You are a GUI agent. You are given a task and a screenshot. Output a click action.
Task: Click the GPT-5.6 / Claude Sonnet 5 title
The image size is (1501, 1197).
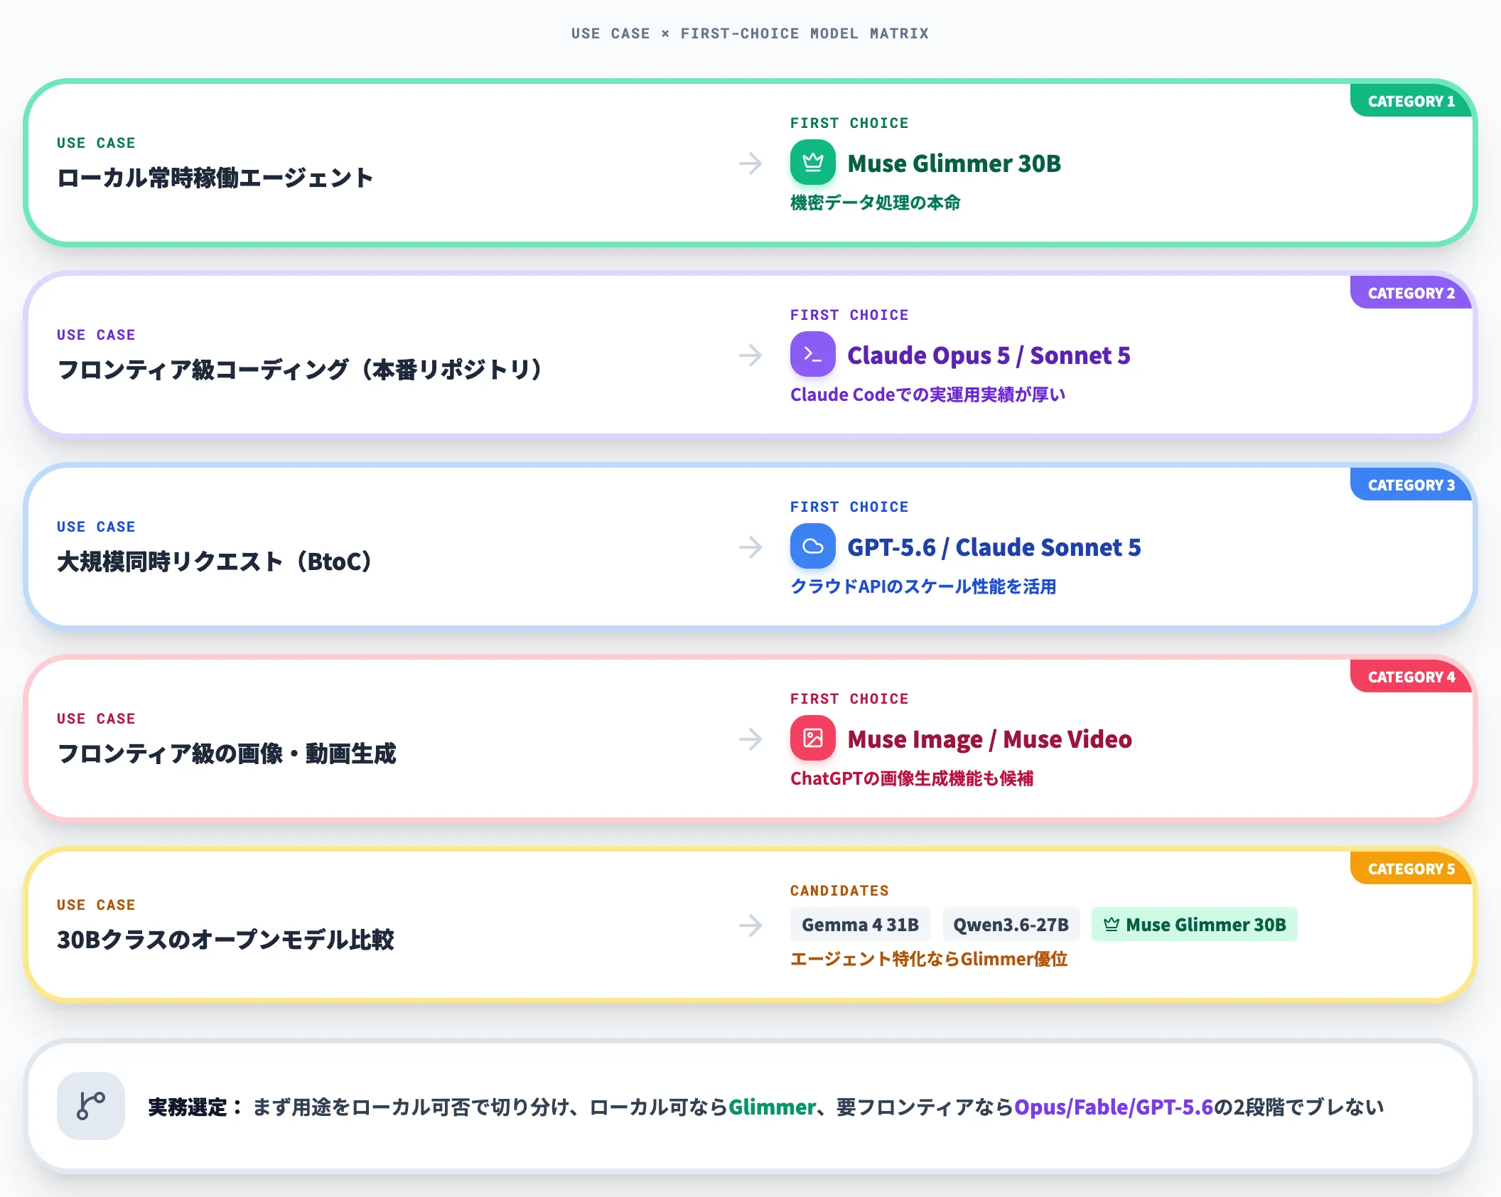click(994, 547)
